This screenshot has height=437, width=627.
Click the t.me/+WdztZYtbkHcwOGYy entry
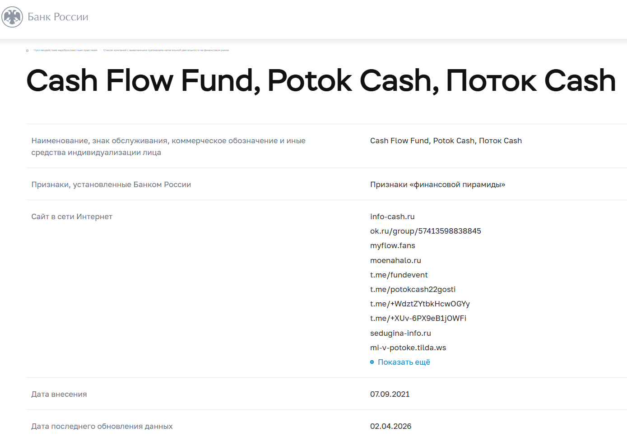pos(420,304)
